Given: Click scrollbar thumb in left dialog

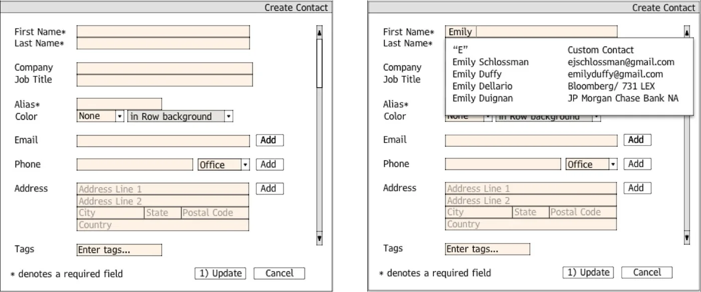Looking at the screenshot, I should pos(319,63).
